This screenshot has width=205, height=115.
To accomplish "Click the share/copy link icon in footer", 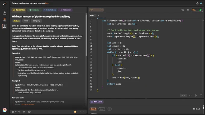I will [x=30, y=112].
